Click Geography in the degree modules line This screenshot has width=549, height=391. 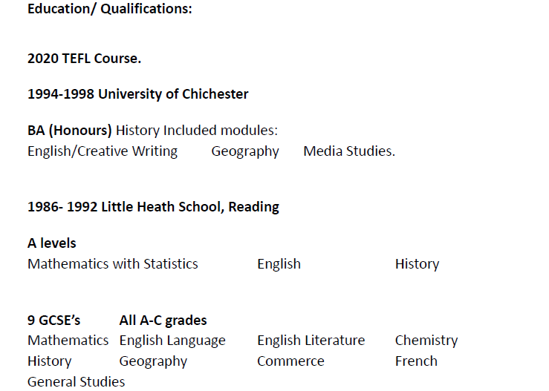pos(245,151)
